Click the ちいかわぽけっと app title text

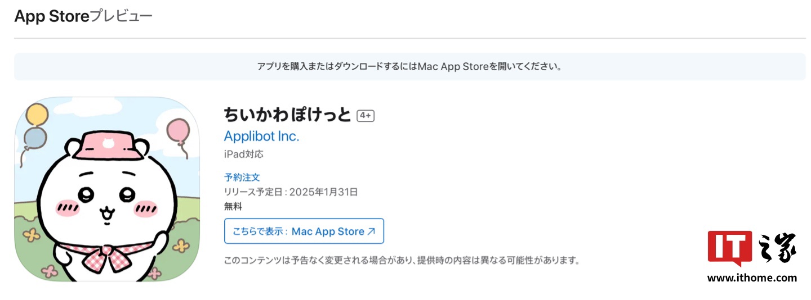pos(287,115)
